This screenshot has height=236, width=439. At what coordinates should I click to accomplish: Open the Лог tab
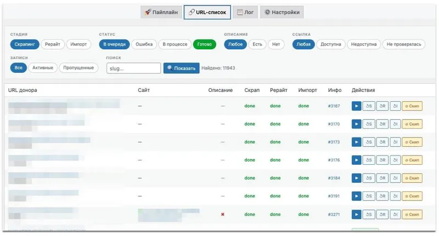[x=245, y=12]
